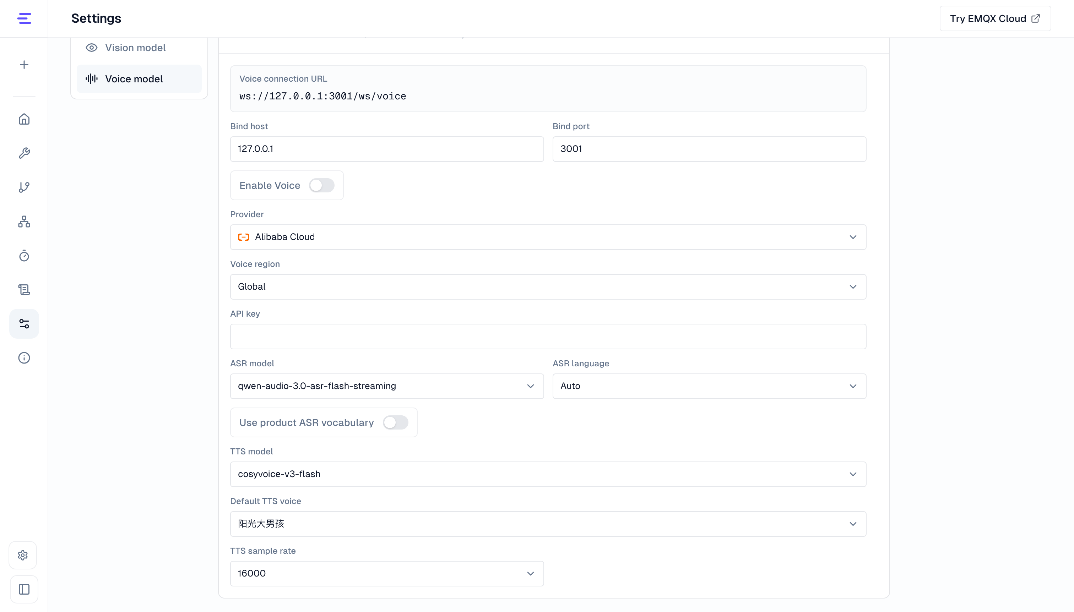Select the Vision model menu item
The image size is (1074, 612).
coord(139,48)
